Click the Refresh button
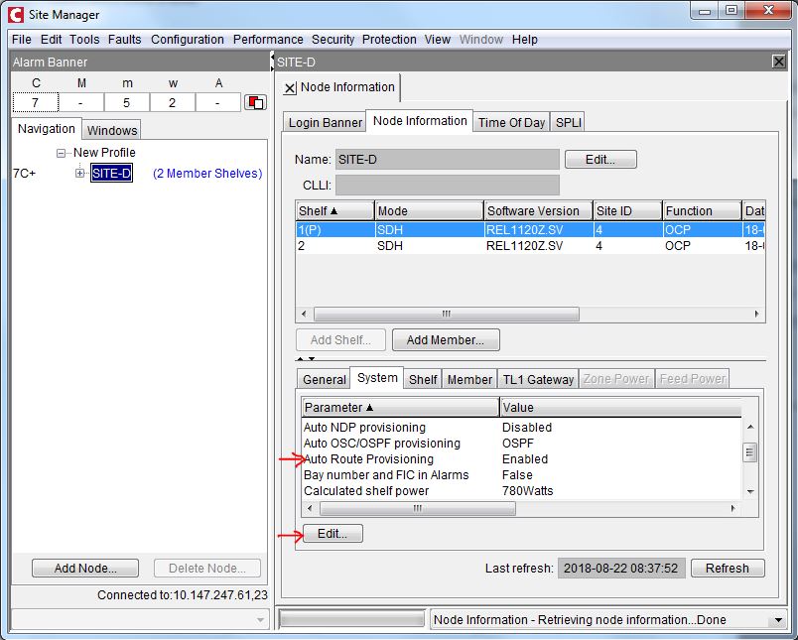The height and width of the screenshot is (640, 798). tap(728, 569)
